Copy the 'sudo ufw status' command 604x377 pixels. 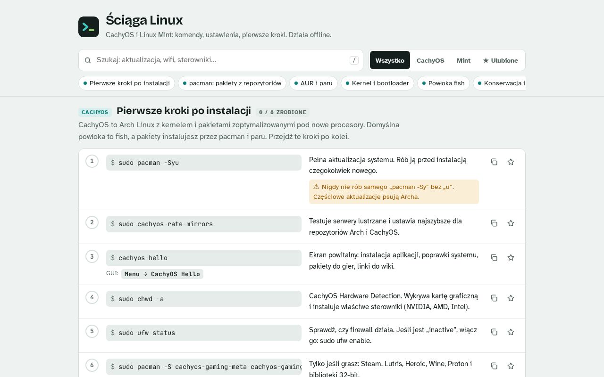[494, 332]
